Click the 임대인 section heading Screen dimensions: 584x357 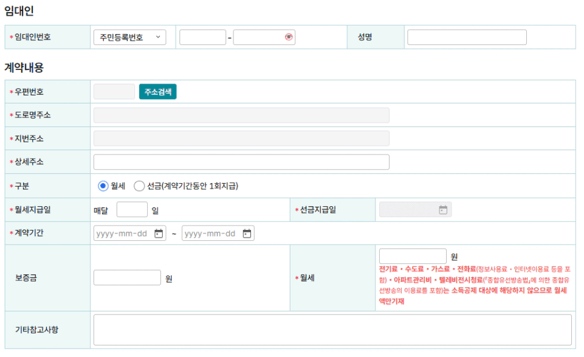19,10
